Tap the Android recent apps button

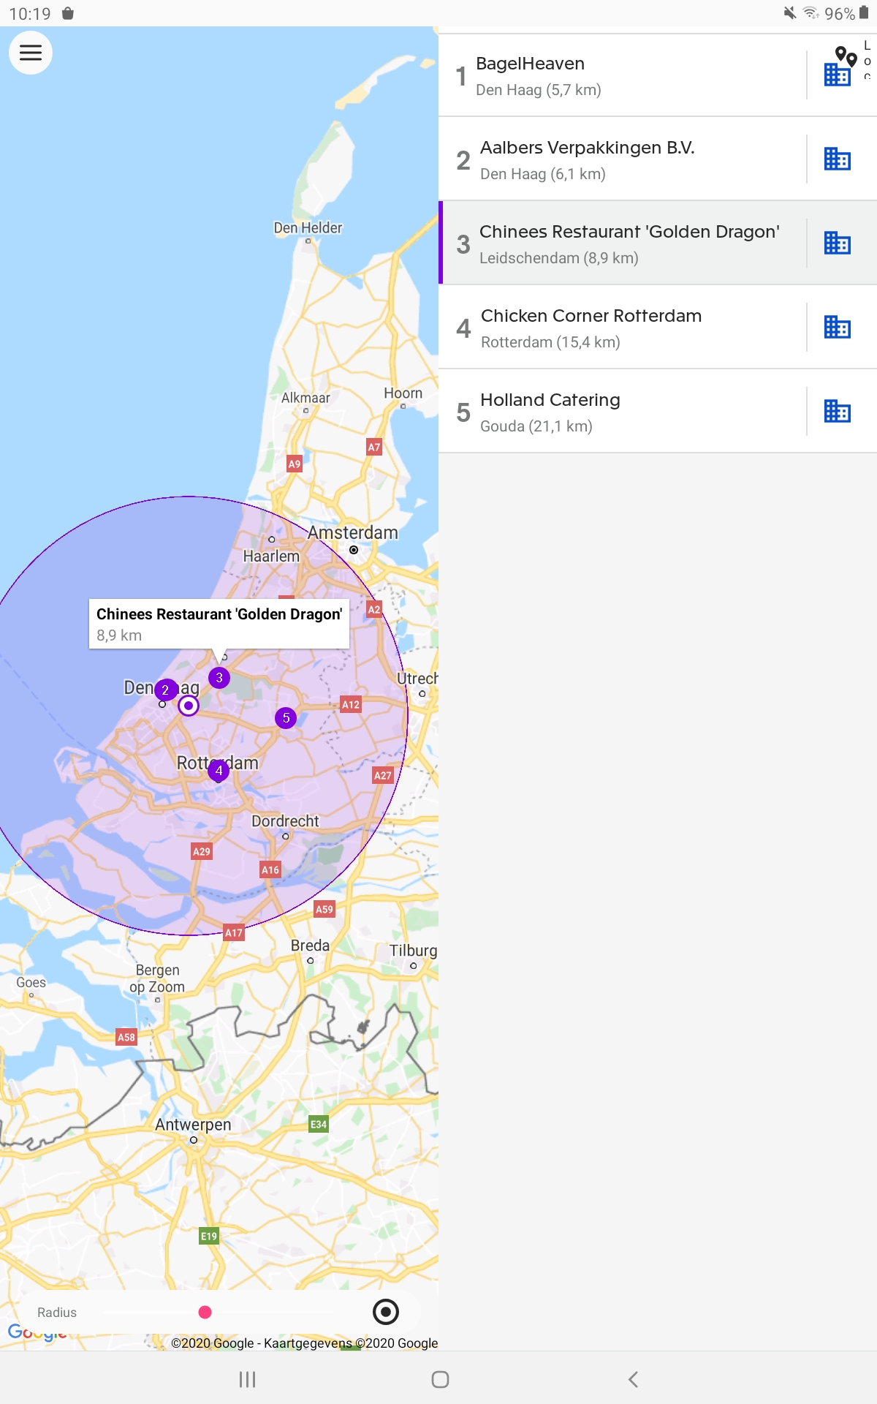click(x=247, y=1379)
